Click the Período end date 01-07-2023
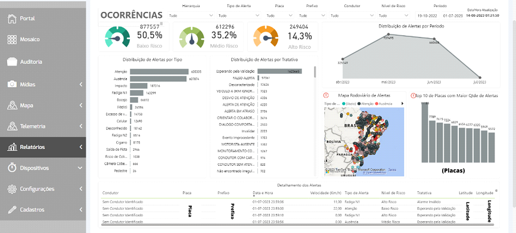Image resolution: width=516 pixels, height=233 pixels. coord(452,15)
